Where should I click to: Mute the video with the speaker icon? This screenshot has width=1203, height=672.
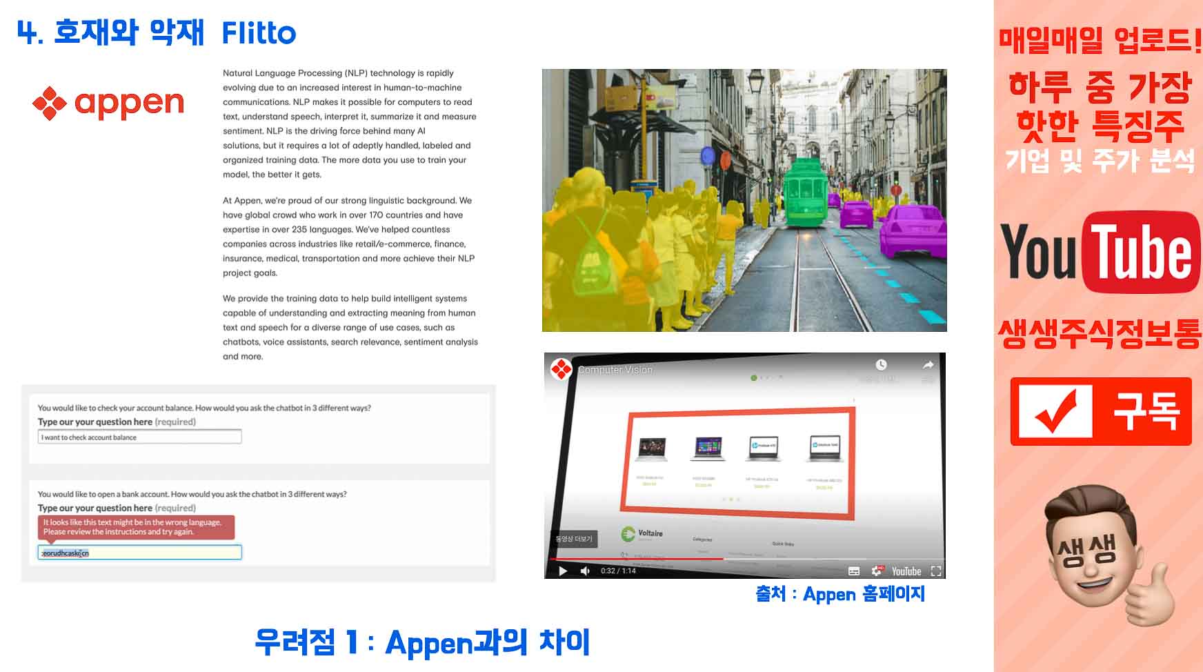pyautogui.click(x=585, y=571)
